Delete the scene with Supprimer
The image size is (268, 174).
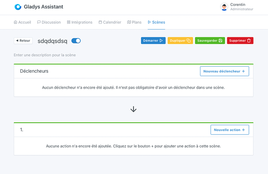point(240,40)
